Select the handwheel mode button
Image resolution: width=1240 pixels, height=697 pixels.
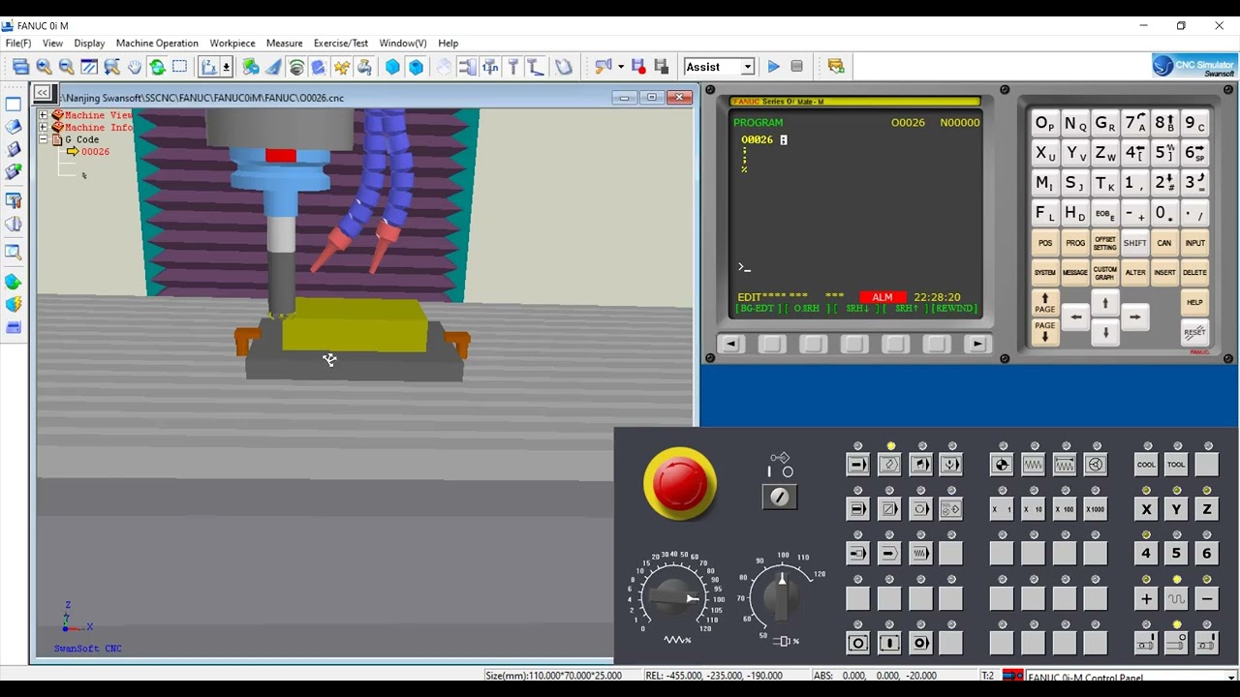(1096, 465)
